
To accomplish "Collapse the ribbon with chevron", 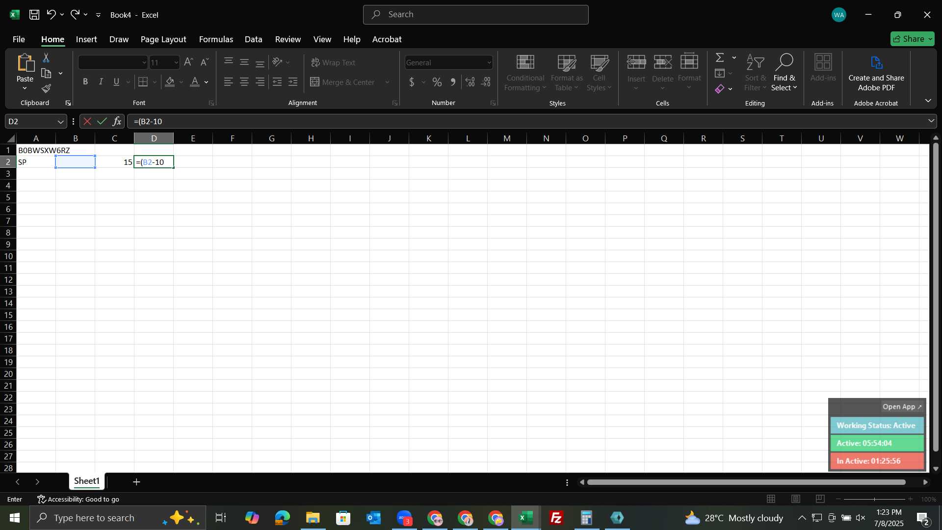I will (928, 101).
